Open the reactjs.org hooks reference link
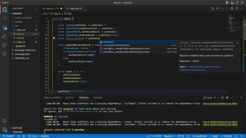Screen dimensions: 246x138 point(200,68)
